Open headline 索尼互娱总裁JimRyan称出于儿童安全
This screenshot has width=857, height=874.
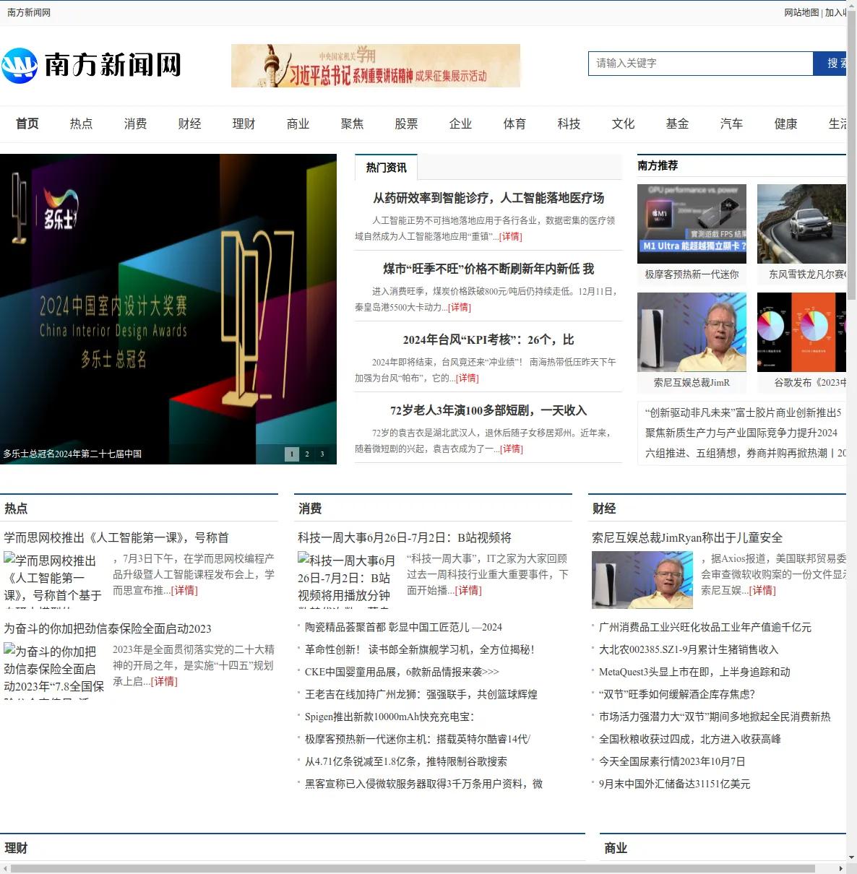pyautogui.click(x=687, y=537)
